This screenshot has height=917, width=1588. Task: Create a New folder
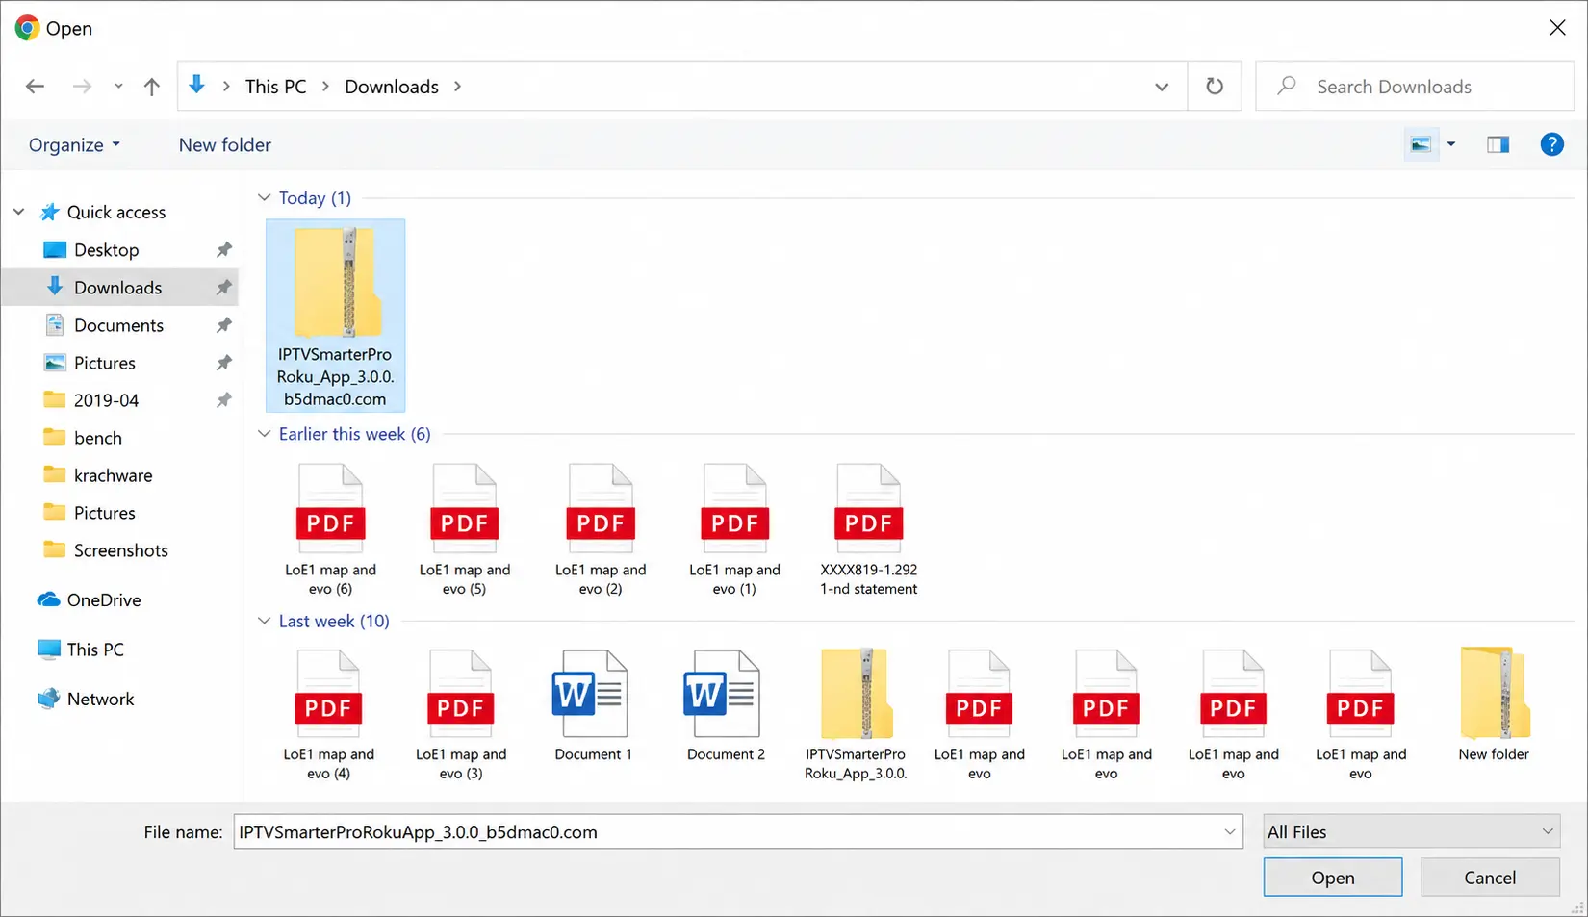point(225,145)
